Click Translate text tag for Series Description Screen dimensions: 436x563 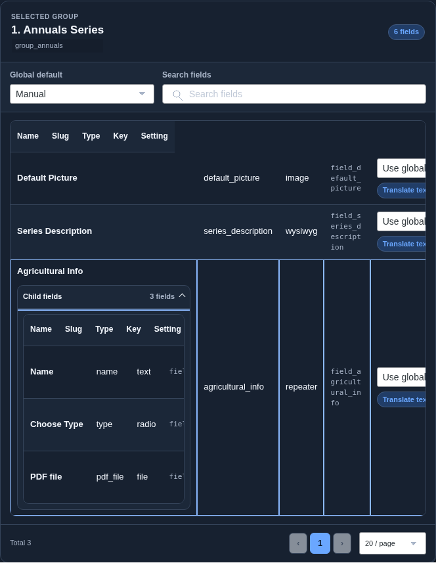pyautogui.click(x=401, y=244)
